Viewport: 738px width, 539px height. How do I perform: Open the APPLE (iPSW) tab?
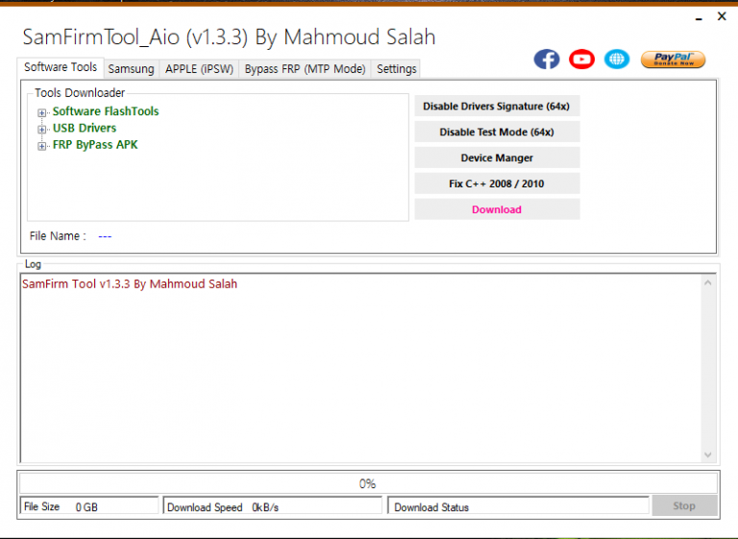199,69
